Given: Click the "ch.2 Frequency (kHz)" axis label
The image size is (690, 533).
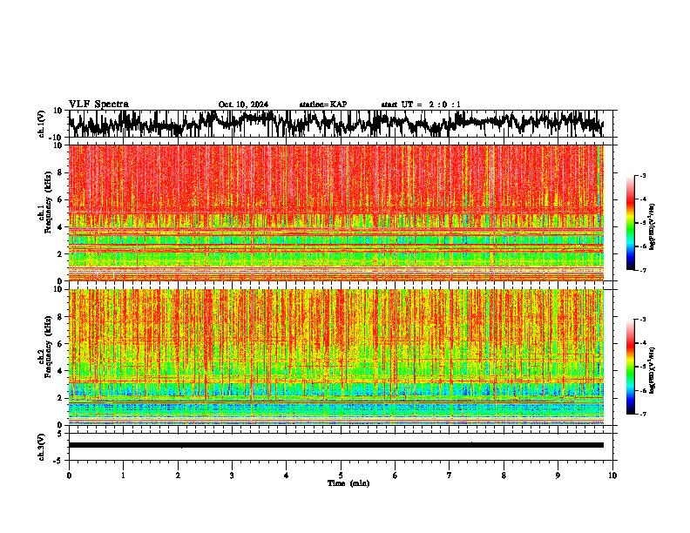Looking at the screenshot, I should coord(45,347).
